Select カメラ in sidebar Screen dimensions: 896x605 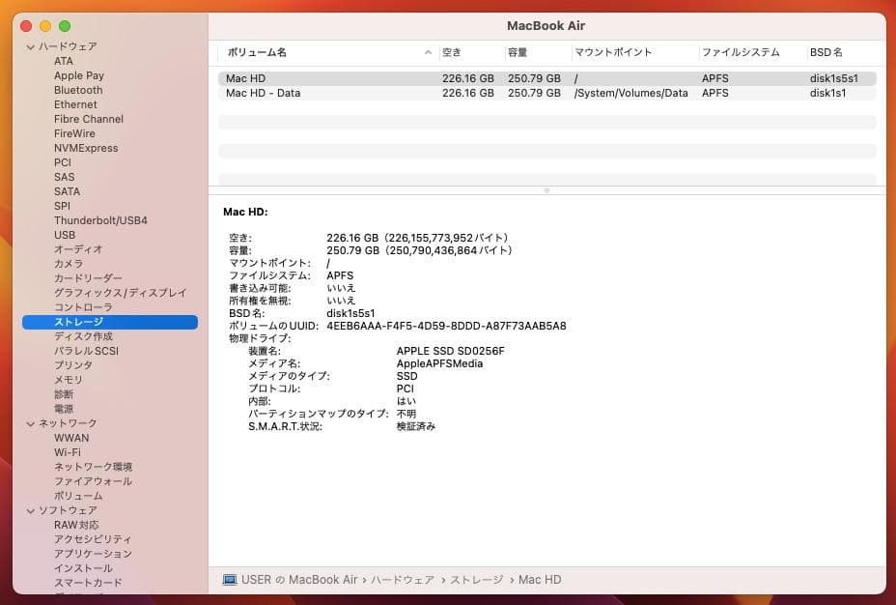coord(69,264)
